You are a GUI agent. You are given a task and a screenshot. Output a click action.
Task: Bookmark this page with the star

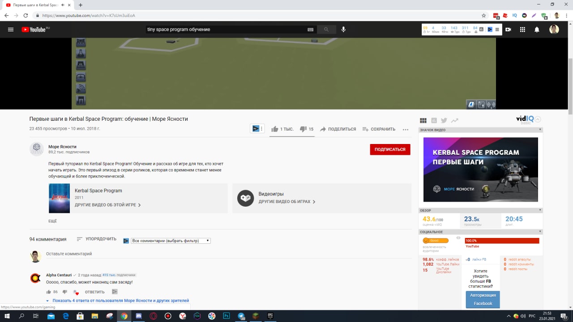coord(483,15)
